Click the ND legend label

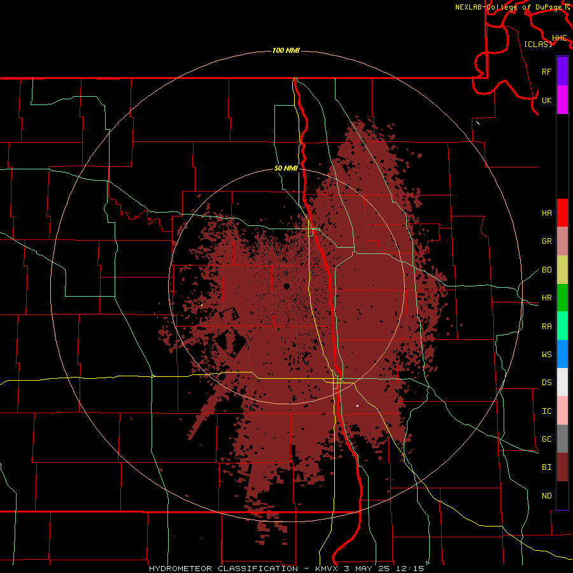click(x=546, y=496)
